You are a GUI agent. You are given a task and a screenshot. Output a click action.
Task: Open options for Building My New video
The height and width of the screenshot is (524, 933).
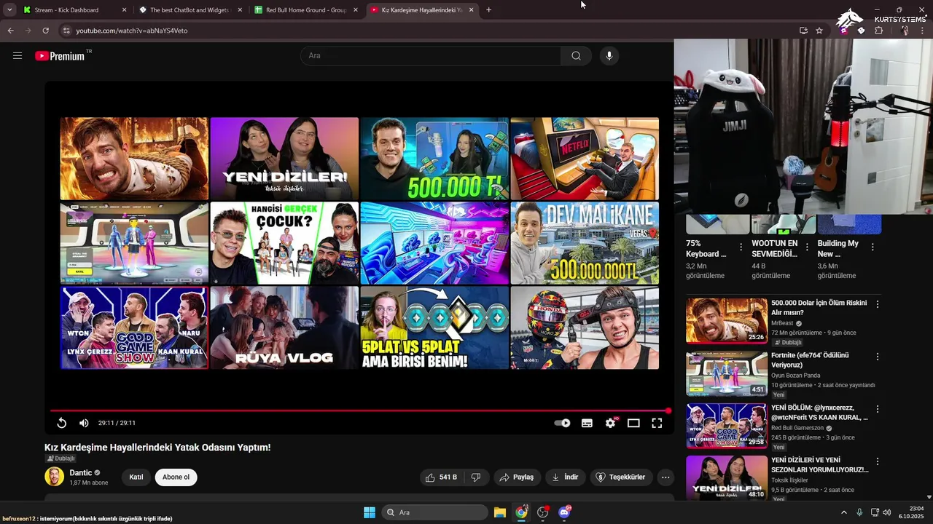pos(873,247)
